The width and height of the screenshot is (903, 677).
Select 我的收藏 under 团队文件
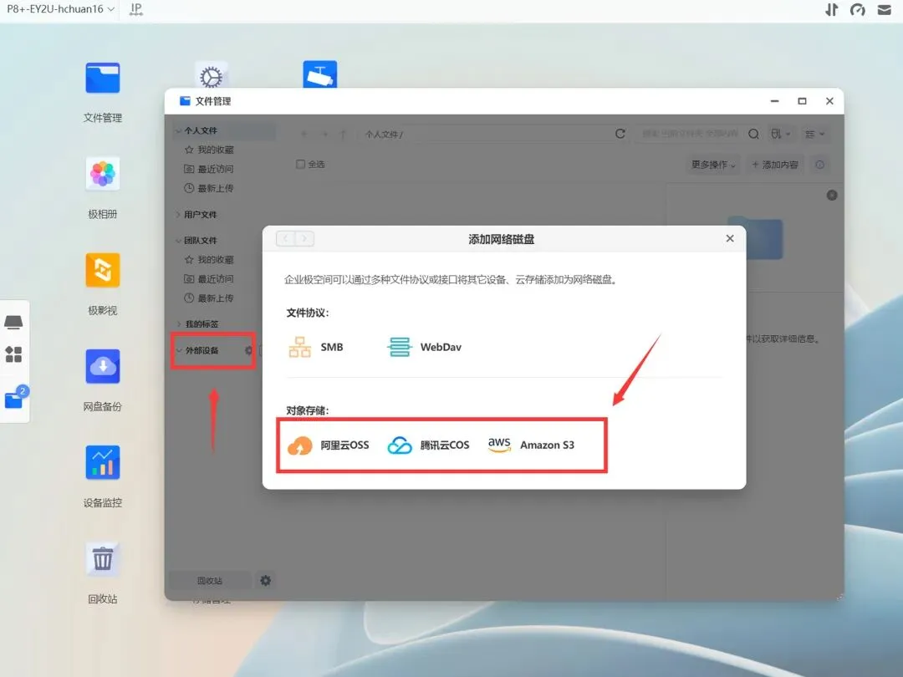[209, 260]
